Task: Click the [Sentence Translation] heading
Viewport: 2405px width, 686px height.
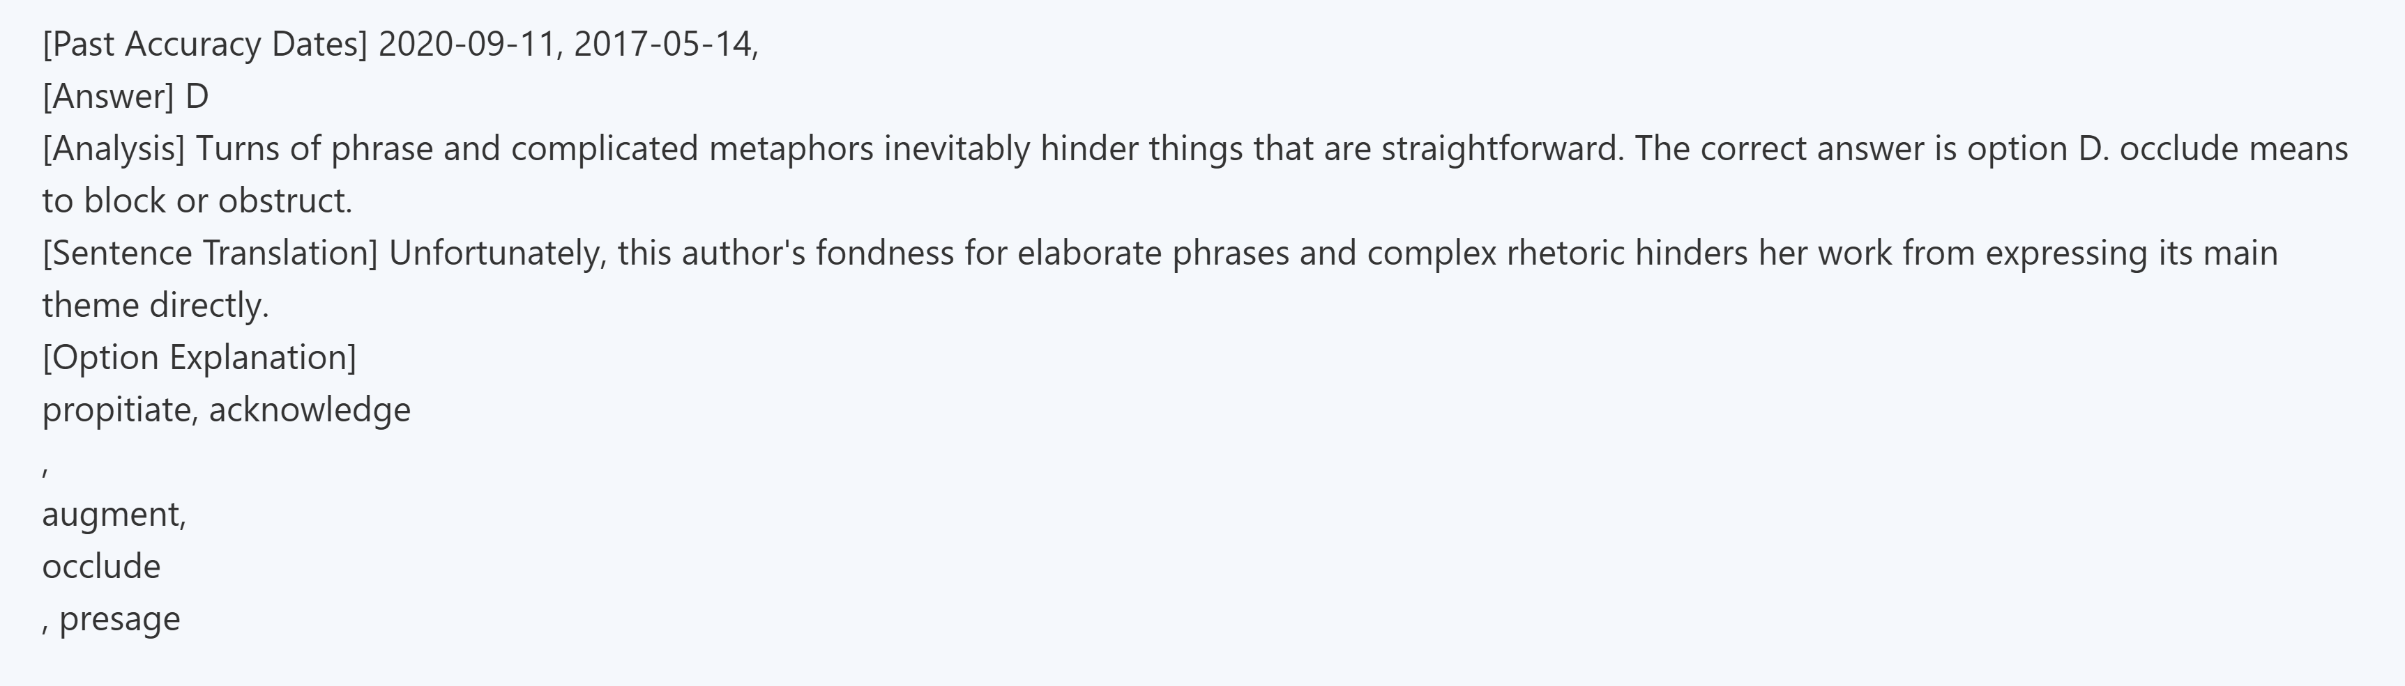Action: click(209, 253)
